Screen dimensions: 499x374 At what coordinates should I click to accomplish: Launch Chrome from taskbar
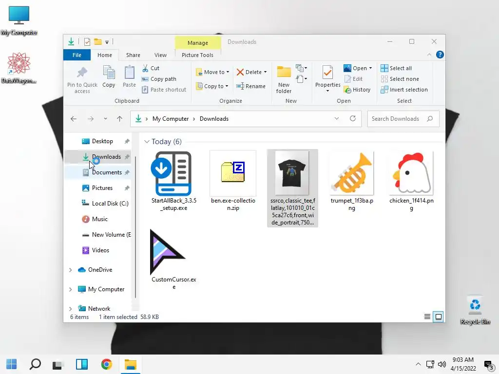pos(107,364)
